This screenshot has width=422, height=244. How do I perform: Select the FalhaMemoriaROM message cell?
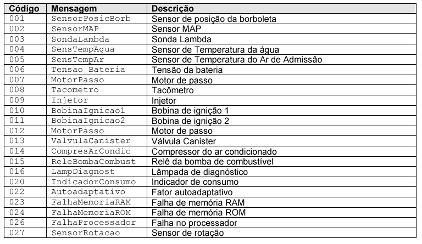click(87, 213)
